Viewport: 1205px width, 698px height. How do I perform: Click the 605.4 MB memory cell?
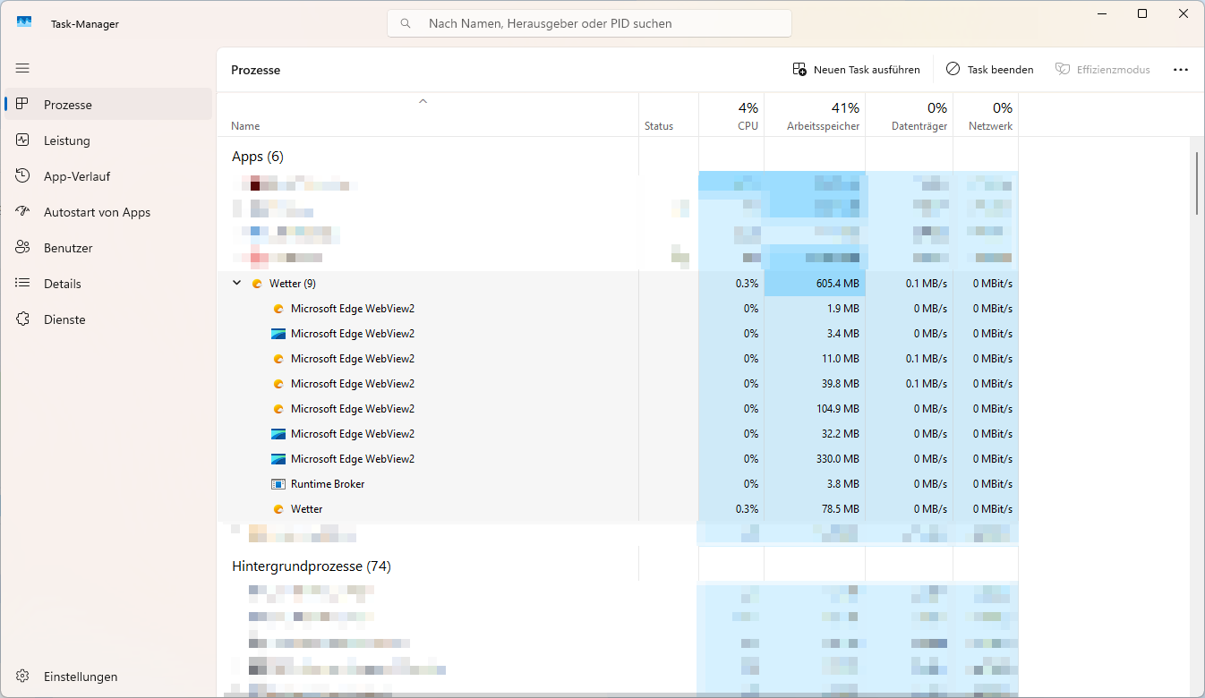coord(815,284)
